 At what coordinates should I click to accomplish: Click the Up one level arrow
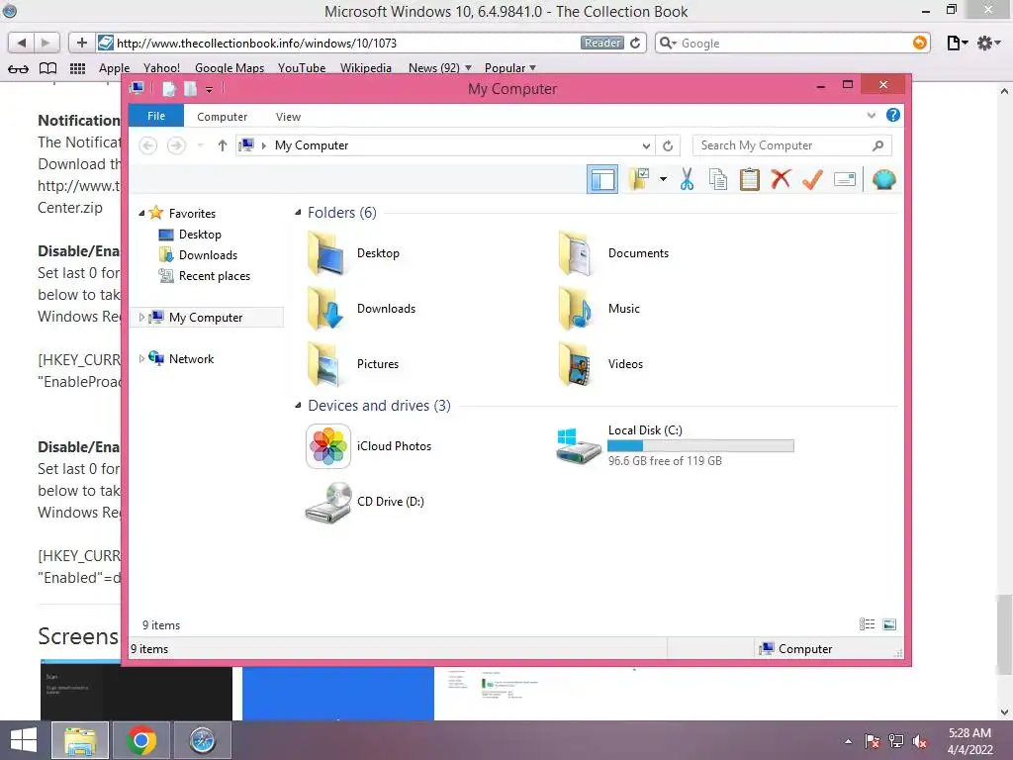point(223,145)
